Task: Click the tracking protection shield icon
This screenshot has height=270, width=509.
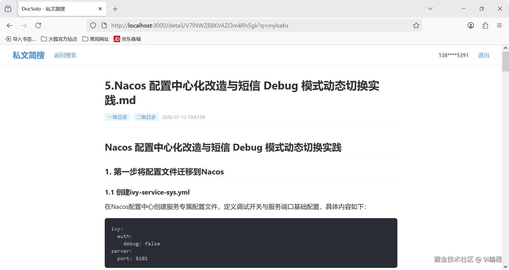Action: [93, 25]
